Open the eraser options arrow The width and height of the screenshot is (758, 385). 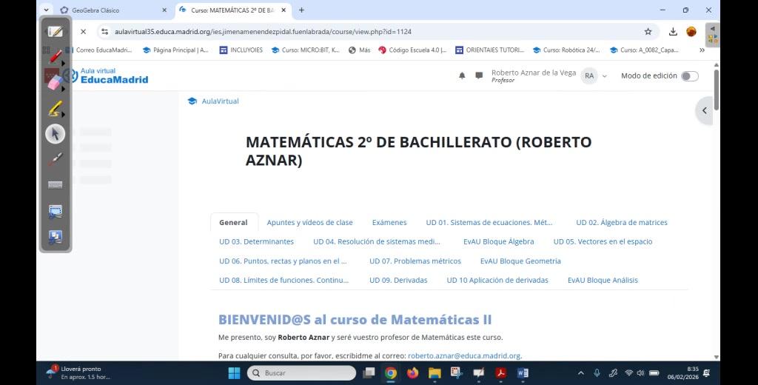[x=64, y=89]
